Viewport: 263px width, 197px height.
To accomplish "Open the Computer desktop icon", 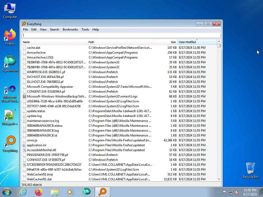I will [x=10, y=11].
